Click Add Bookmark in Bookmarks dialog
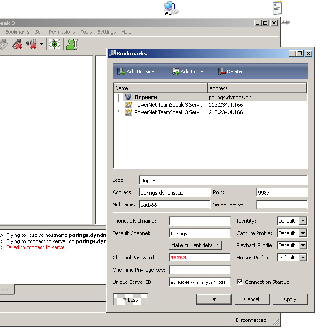Image resolution: width=329 pixels, height=329 pixels. click(138, 71)
